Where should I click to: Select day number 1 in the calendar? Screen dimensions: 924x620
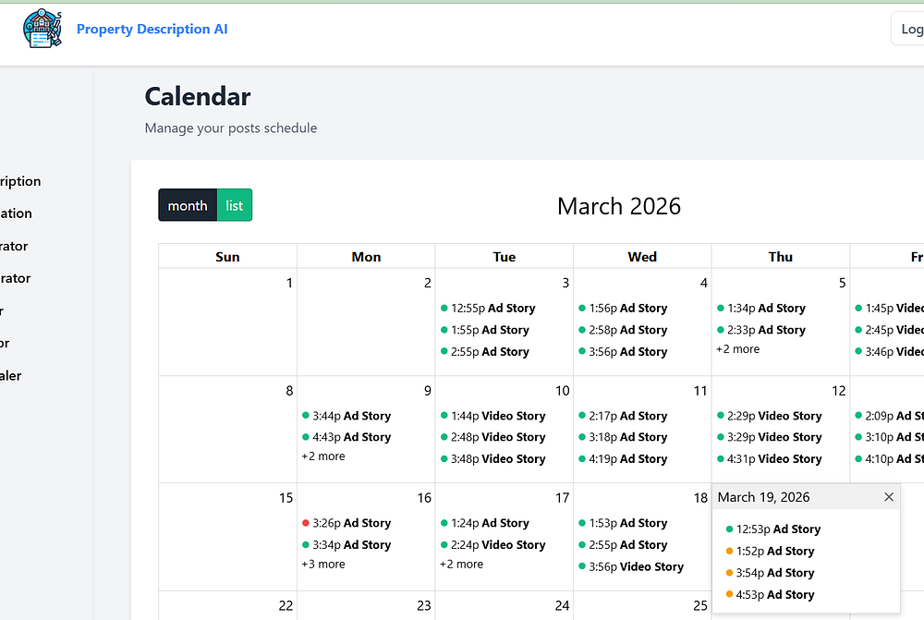pos(289,283)
